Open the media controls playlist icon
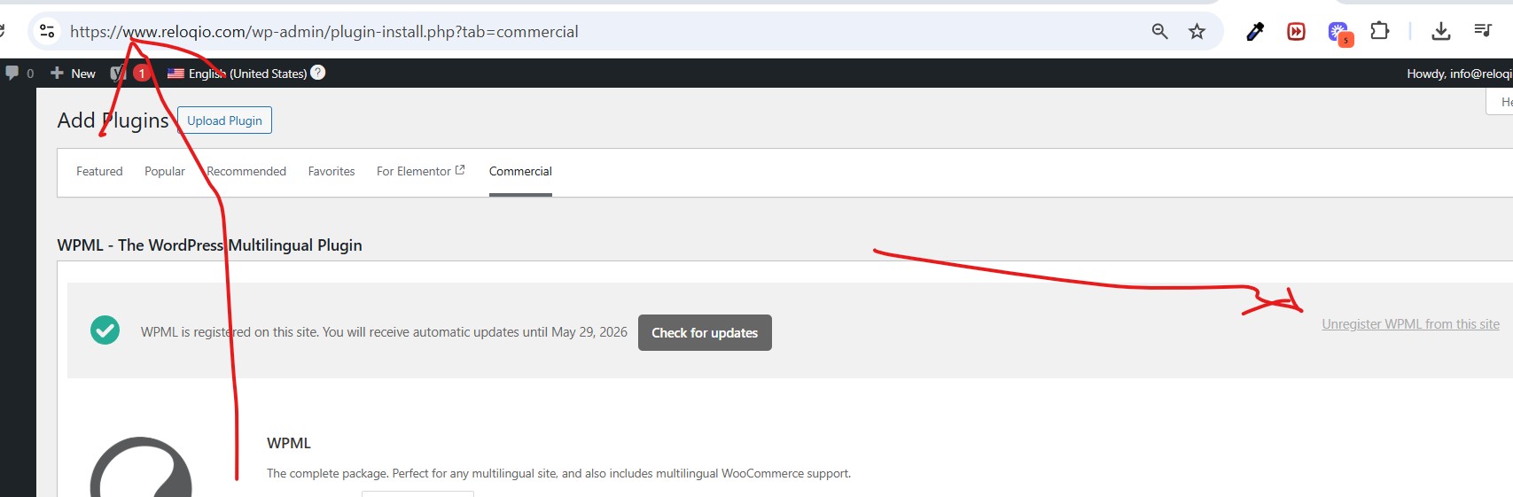Viewport: 1513px width, 497px height. (1483, 31)
